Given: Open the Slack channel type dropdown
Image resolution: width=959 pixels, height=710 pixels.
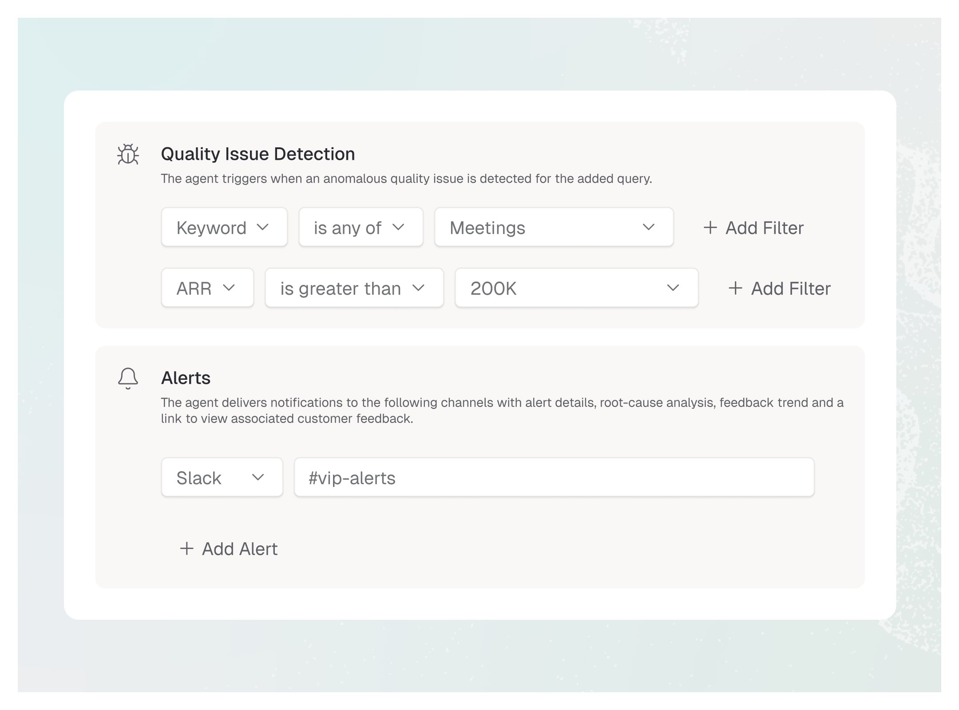Looking at the screenshot, I should pos(222,477).
